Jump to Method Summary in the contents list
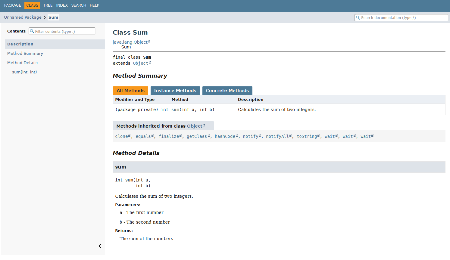The width and height of the screenshot is (450, 260). click(x=25, y=53)
